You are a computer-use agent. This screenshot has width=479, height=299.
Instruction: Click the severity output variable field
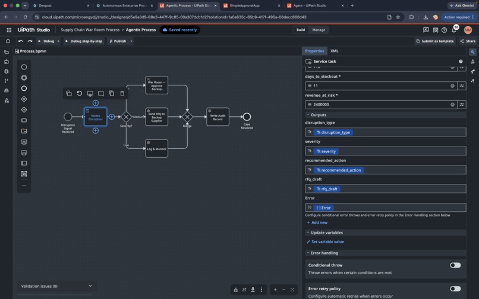386,151
